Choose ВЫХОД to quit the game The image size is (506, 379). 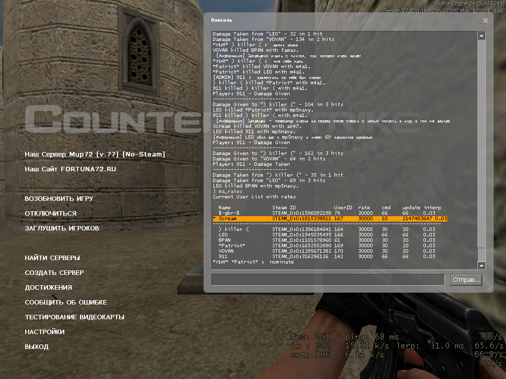[37, 347]
